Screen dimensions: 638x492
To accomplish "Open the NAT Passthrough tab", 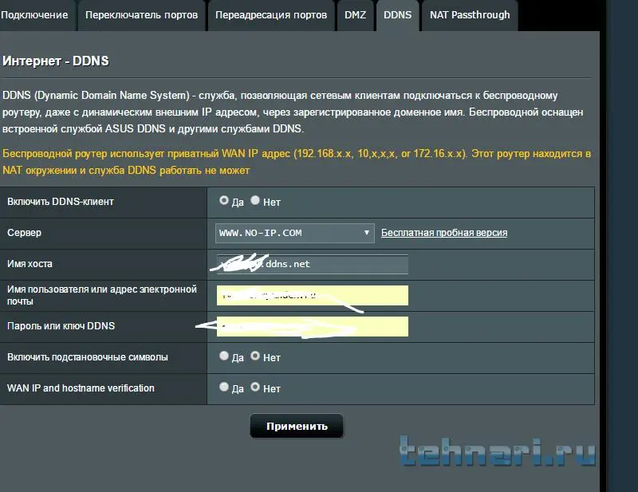I will click(x=470, y=15).
